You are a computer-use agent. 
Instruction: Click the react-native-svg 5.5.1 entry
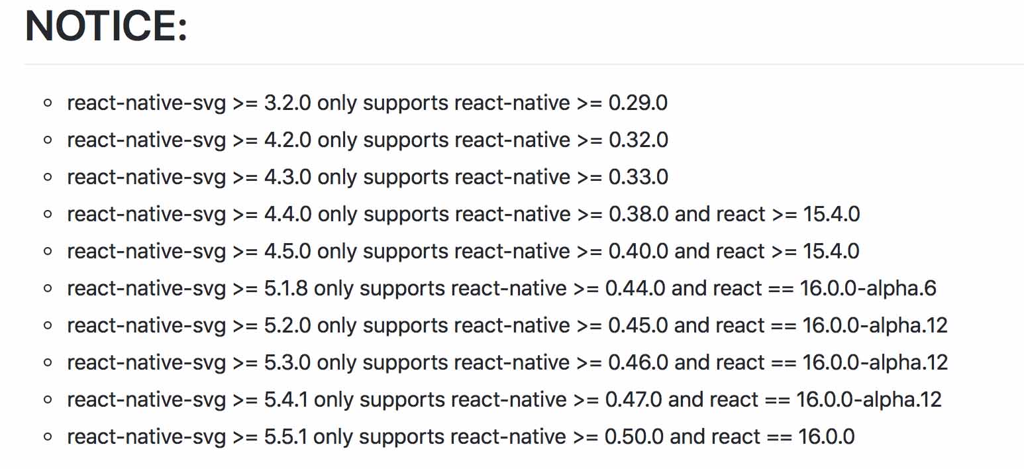tap(461, 437)
